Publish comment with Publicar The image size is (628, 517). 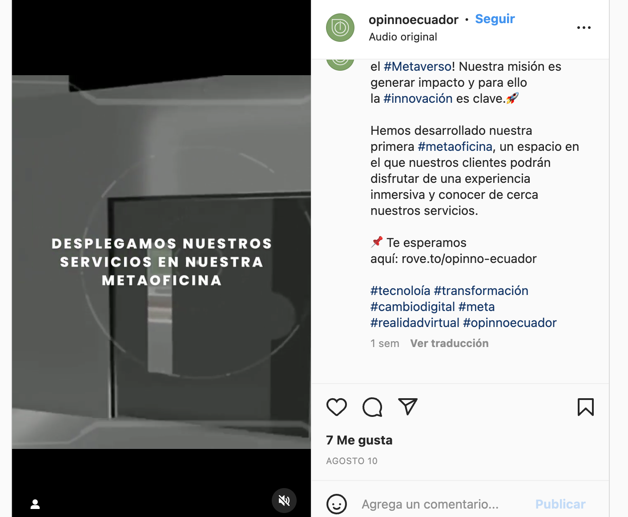560,504
